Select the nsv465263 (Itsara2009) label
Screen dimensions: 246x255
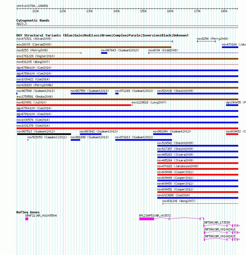[x=175, y=155]
